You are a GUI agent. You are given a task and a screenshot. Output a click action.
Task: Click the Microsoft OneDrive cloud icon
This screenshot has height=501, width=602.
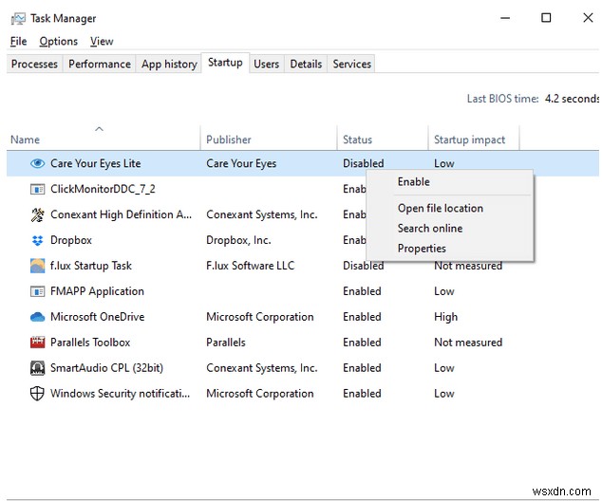(37, 317)
